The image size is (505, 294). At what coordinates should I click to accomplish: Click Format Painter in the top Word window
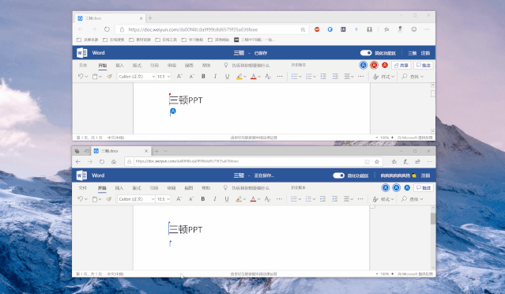109,77
